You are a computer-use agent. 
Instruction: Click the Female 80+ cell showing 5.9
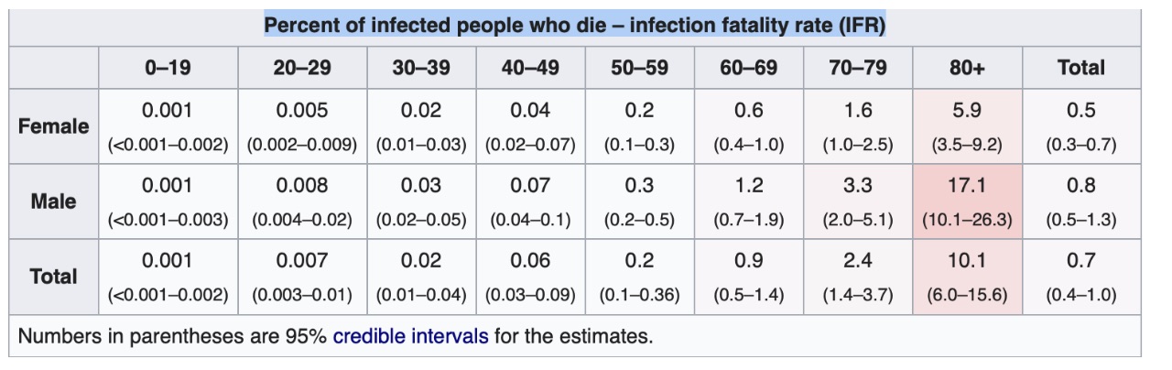point(967,111)
